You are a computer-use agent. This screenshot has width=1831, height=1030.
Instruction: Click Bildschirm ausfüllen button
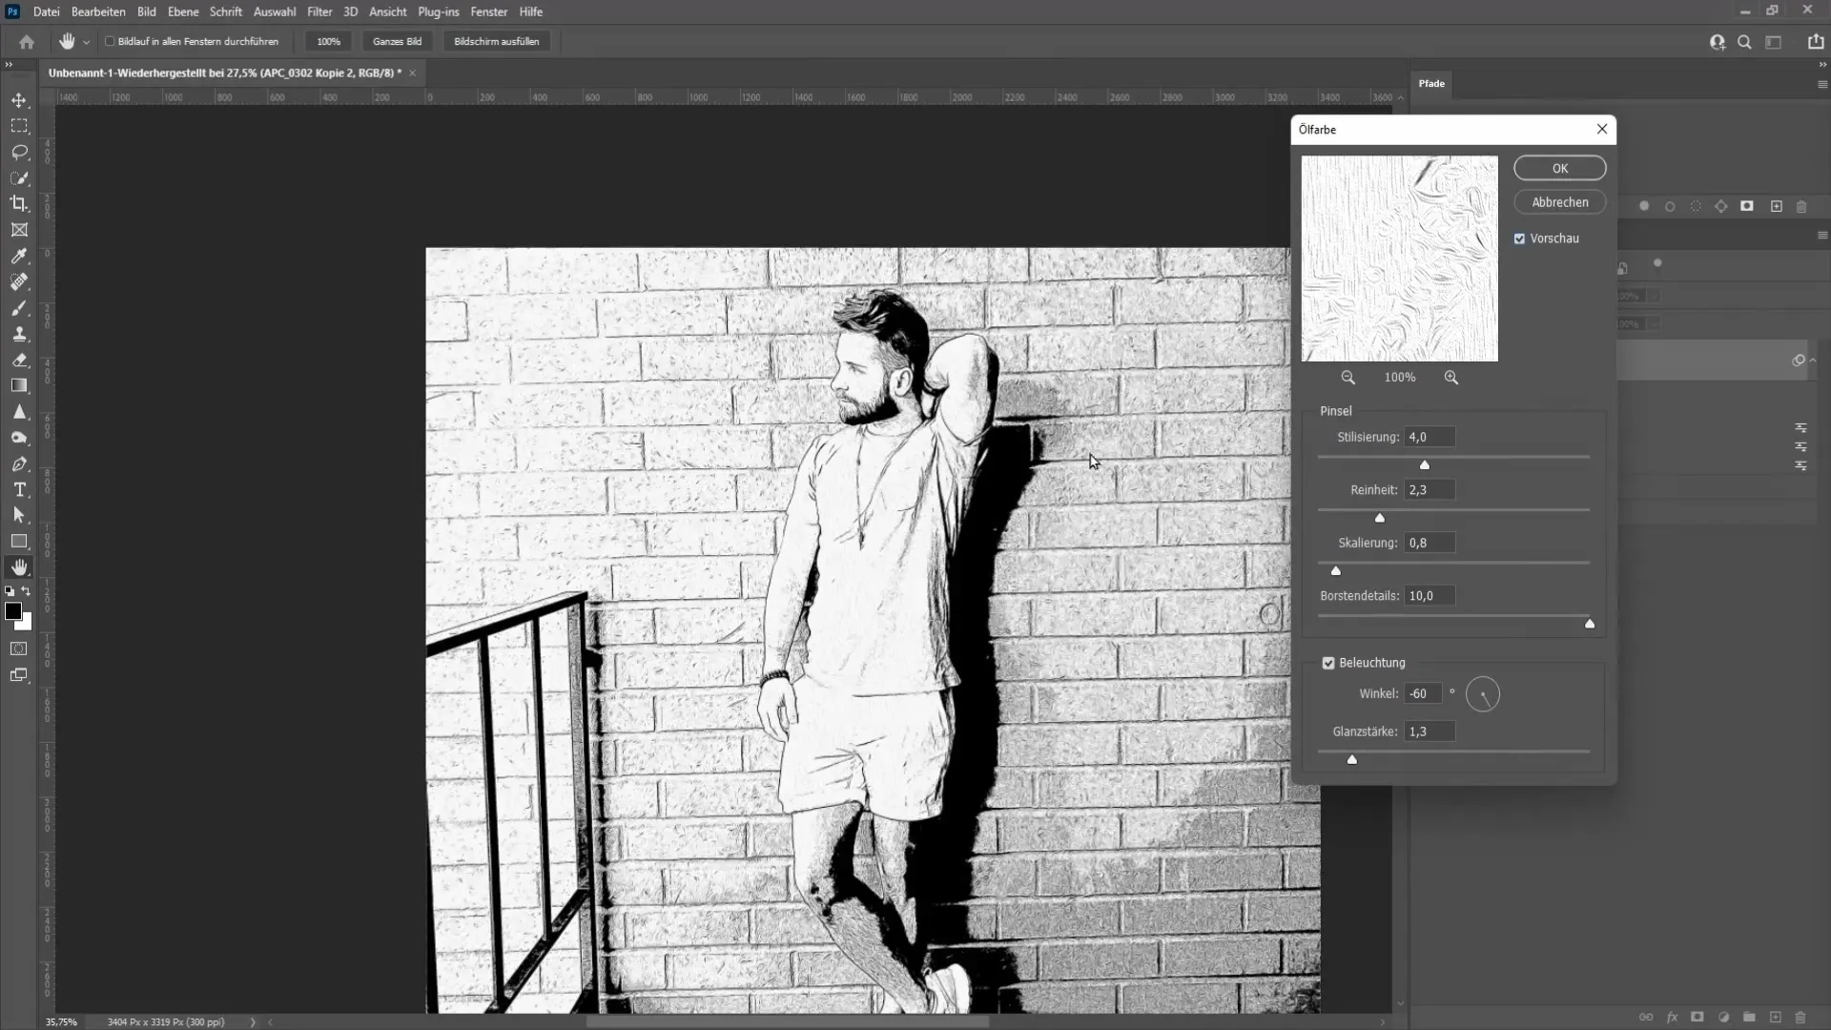[497, 42]
